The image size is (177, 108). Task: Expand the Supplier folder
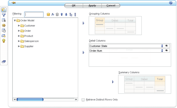pos(19,46)
